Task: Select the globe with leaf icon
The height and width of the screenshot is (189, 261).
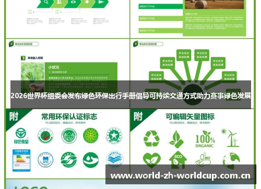Action: [231, 160]
